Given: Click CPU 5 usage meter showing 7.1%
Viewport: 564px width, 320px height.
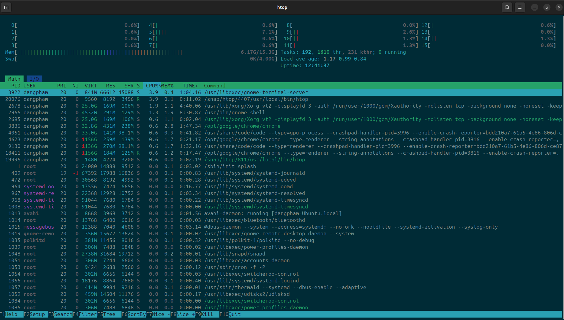Looking at the screenshot, I should (x=213, y=32).
